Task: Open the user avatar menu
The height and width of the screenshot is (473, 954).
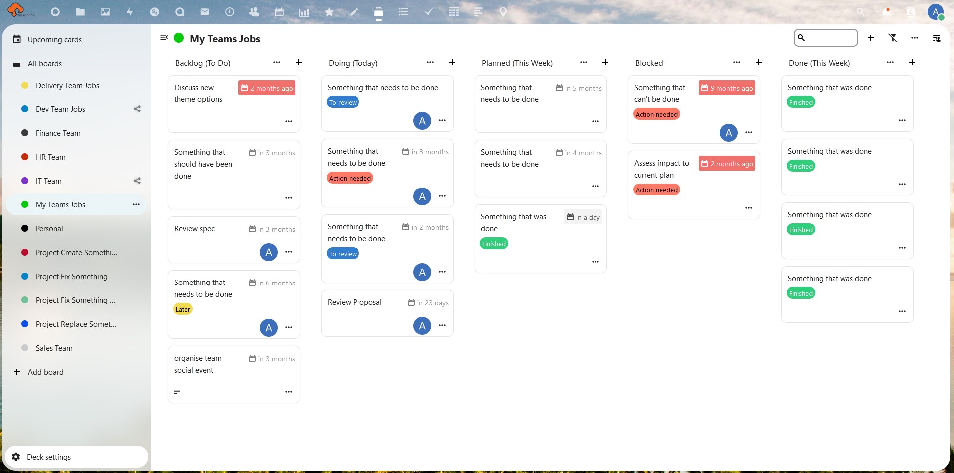Action: pos(936,12)
